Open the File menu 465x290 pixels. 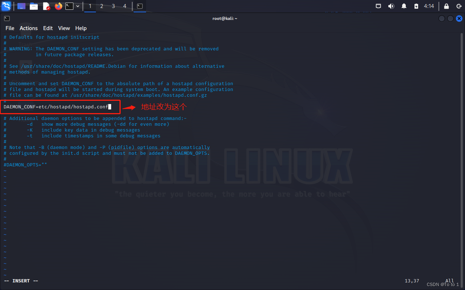point(10,28)
